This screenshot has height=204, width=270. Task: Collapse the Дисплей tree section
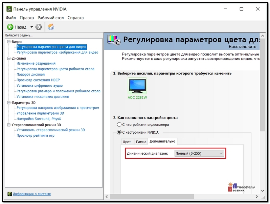pos(9,58)
